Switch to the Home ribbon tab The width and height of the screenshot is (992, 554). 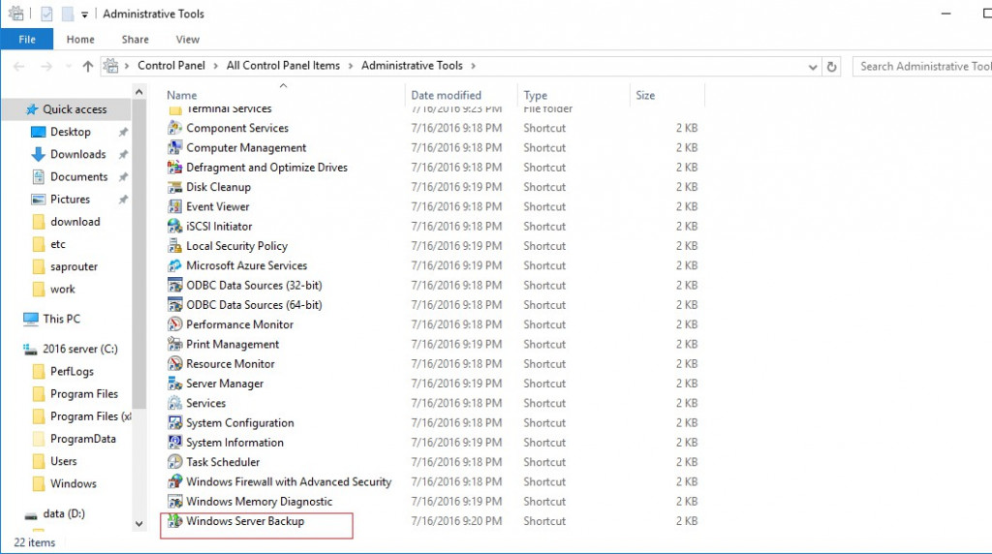coord(80,39)
